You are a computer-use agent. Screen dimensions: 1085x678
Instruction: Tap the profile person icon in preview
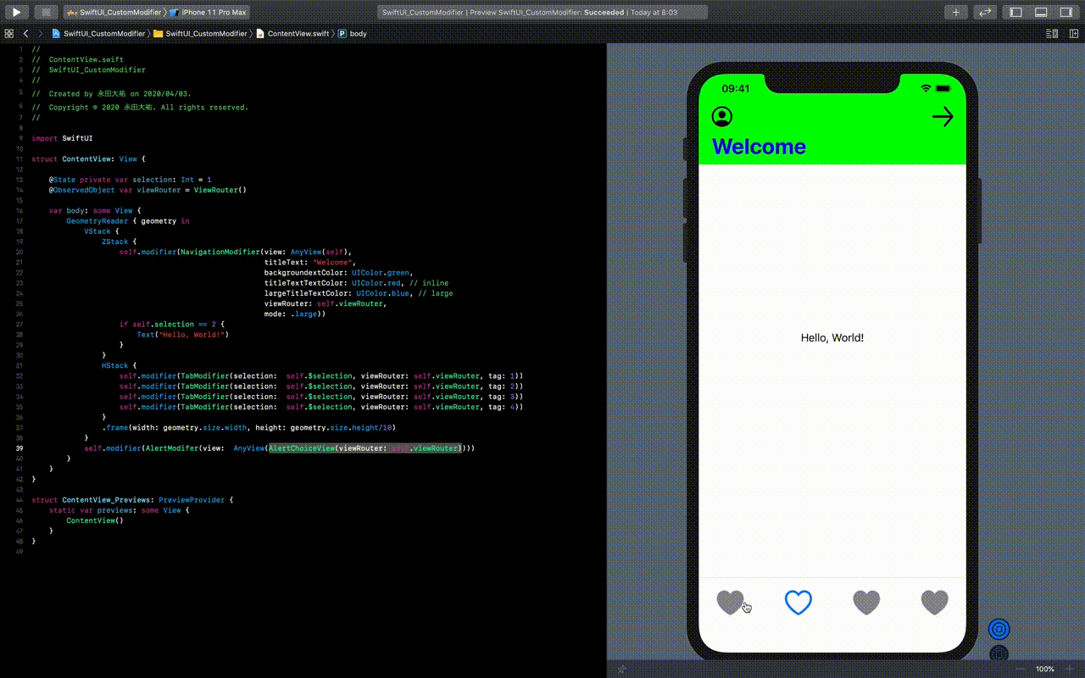722,117
